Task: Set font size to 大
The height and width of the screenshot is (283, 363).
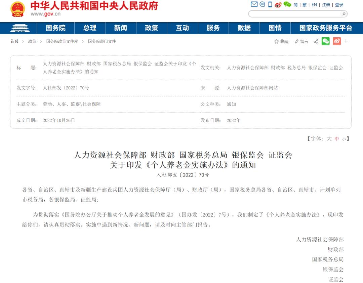Action: point(329,139)
